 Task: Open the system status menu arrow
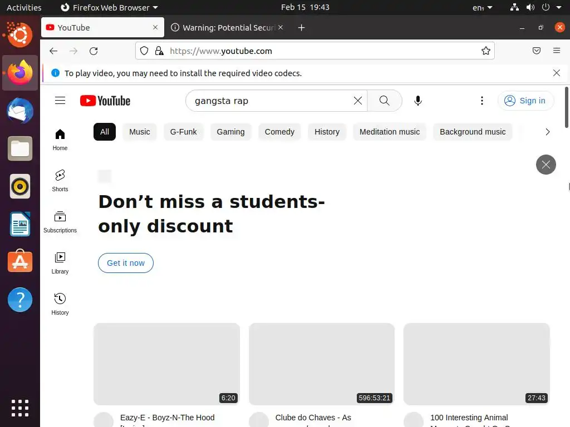(558, 7)
